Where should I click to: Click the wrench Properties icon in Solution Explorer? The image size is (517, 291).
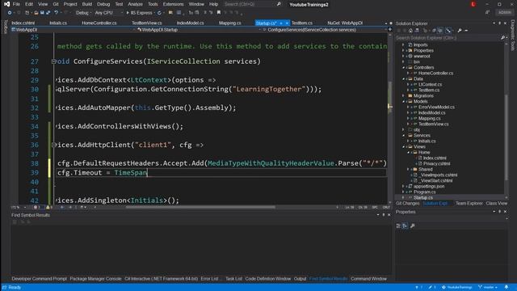(460, 31)
